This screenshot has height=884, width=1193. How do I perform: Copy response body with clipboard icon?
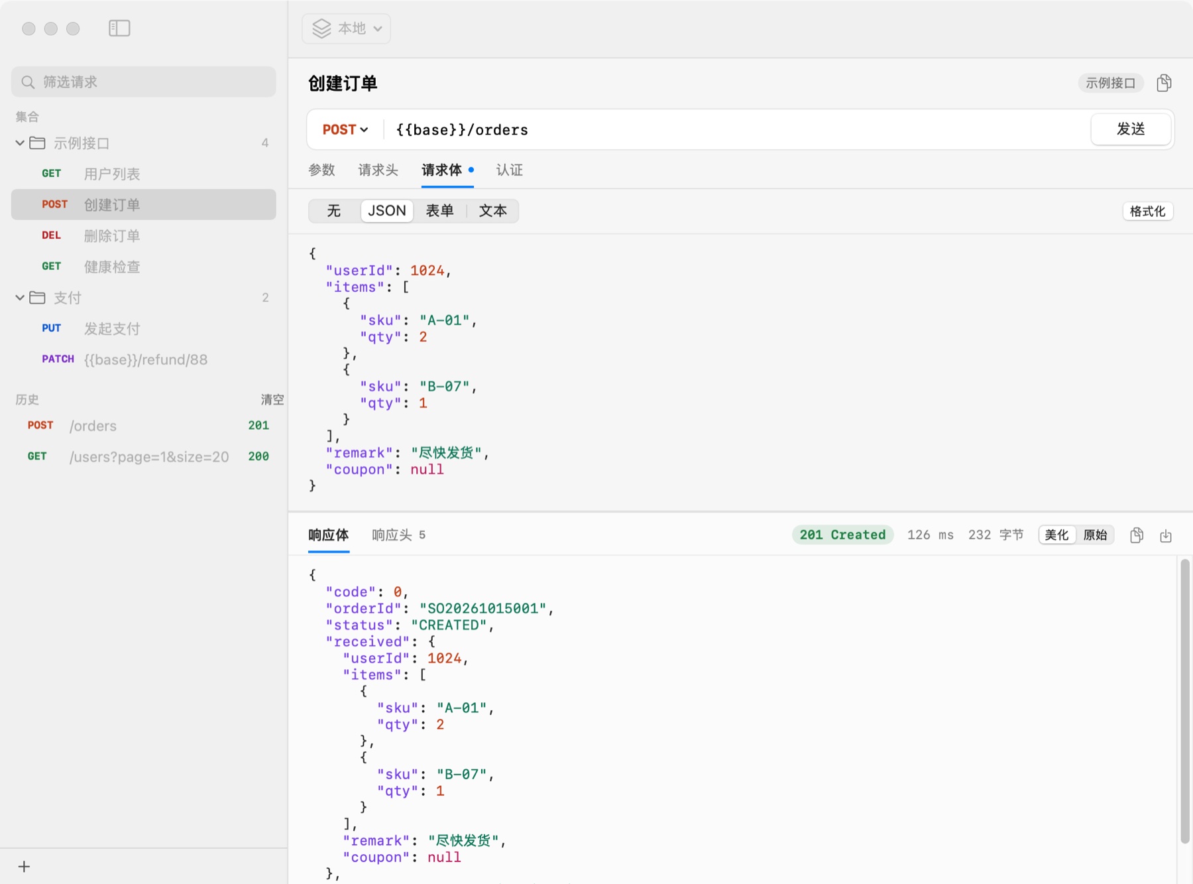tap(1137, 535)
